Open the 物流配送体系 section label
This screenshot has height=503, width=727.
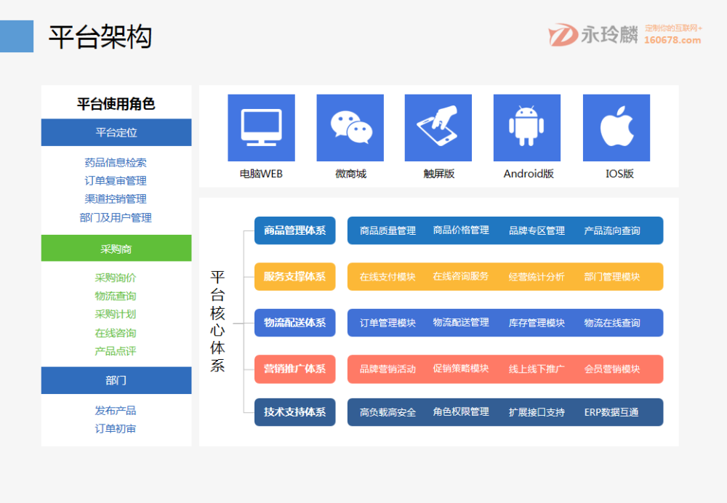[x=294, y=323]
